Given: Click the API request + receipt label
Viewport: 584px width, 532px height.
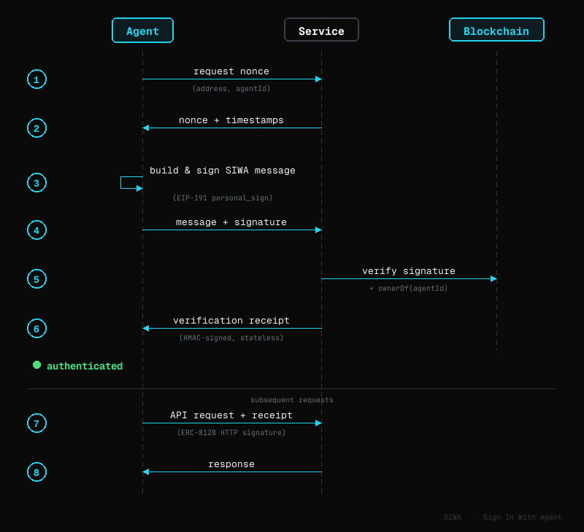Looking at the screenshot, I should [x=231, y=415].
